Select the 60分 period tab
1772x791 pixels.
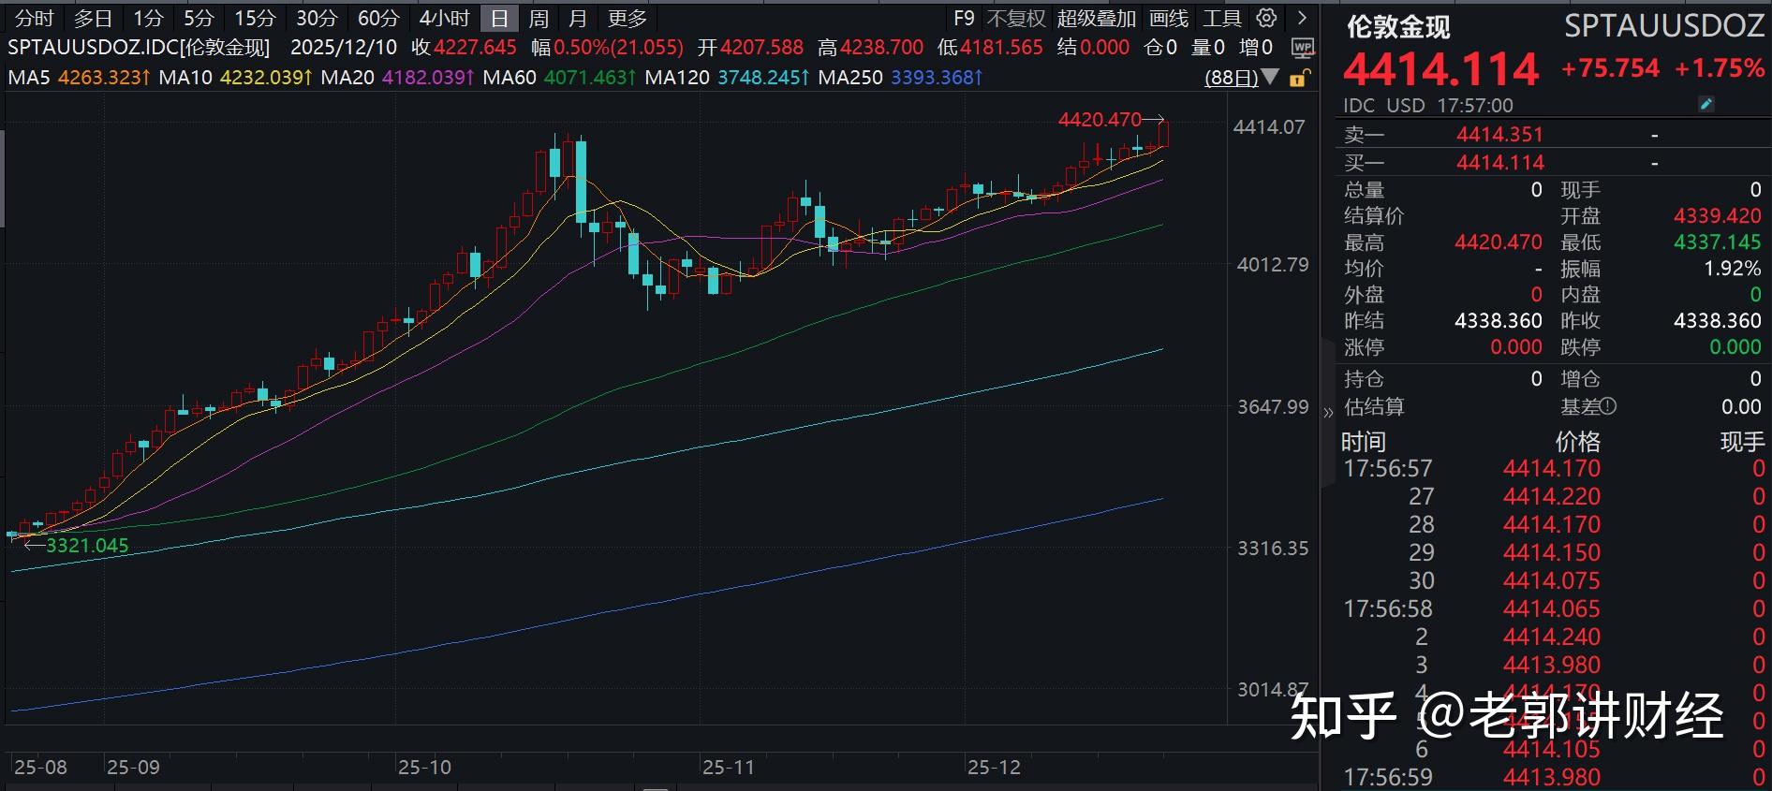[x=378, y=18]
